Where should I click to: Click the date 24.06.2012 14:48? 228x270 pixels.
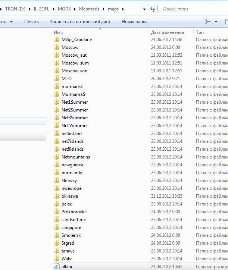(167, 40)
